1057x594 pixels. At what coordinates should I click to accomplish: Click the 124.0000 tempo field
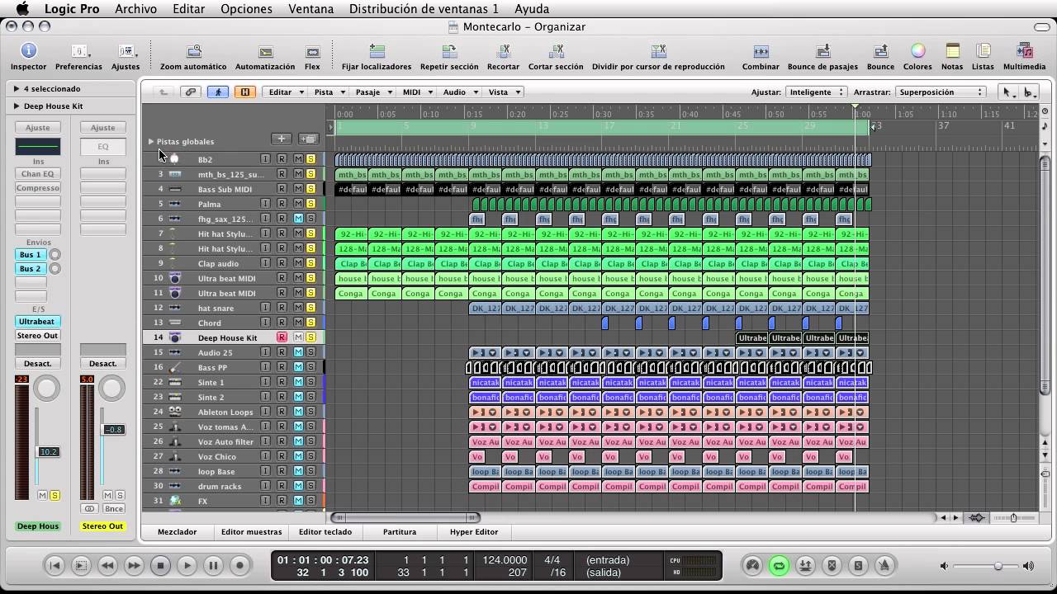tap(505, 560)
